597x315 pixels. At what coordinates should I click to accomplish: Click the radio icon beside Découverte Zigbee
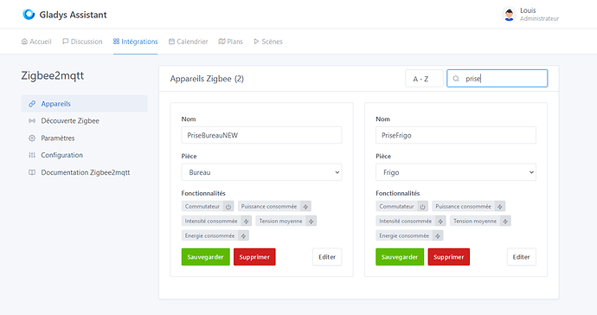tap(32, 121)
